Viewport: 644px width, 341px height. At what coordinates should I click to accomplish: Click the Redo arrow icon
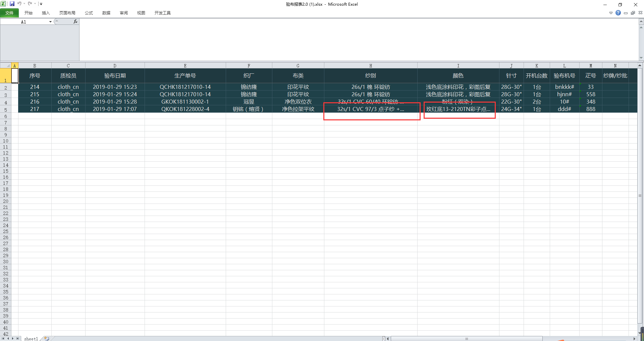30,4
